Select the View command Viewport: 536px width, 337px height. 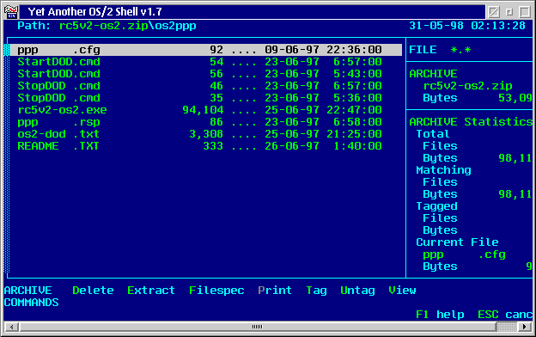pos(402,290)
